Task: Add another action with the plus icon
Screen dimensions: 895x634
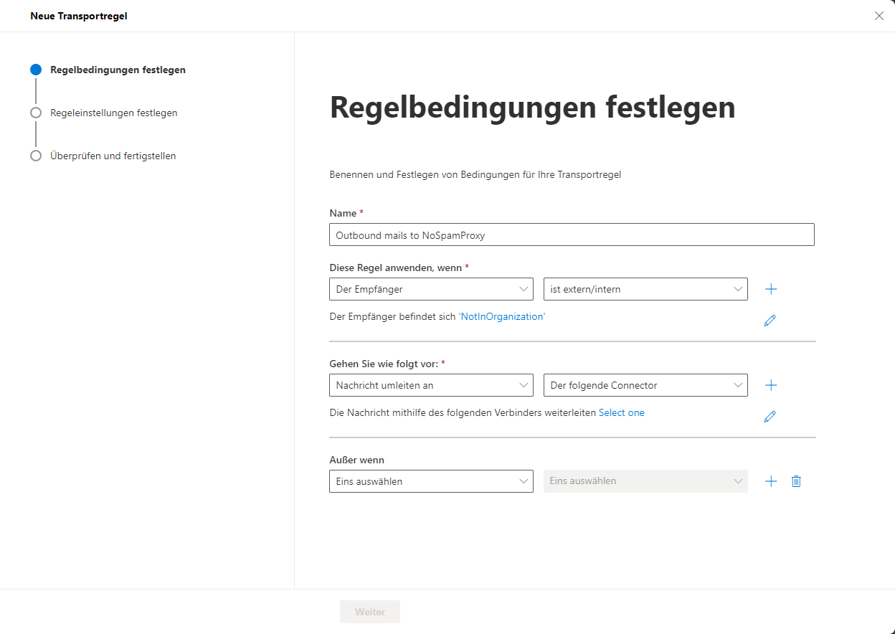Action: click(x=771, y=385)
